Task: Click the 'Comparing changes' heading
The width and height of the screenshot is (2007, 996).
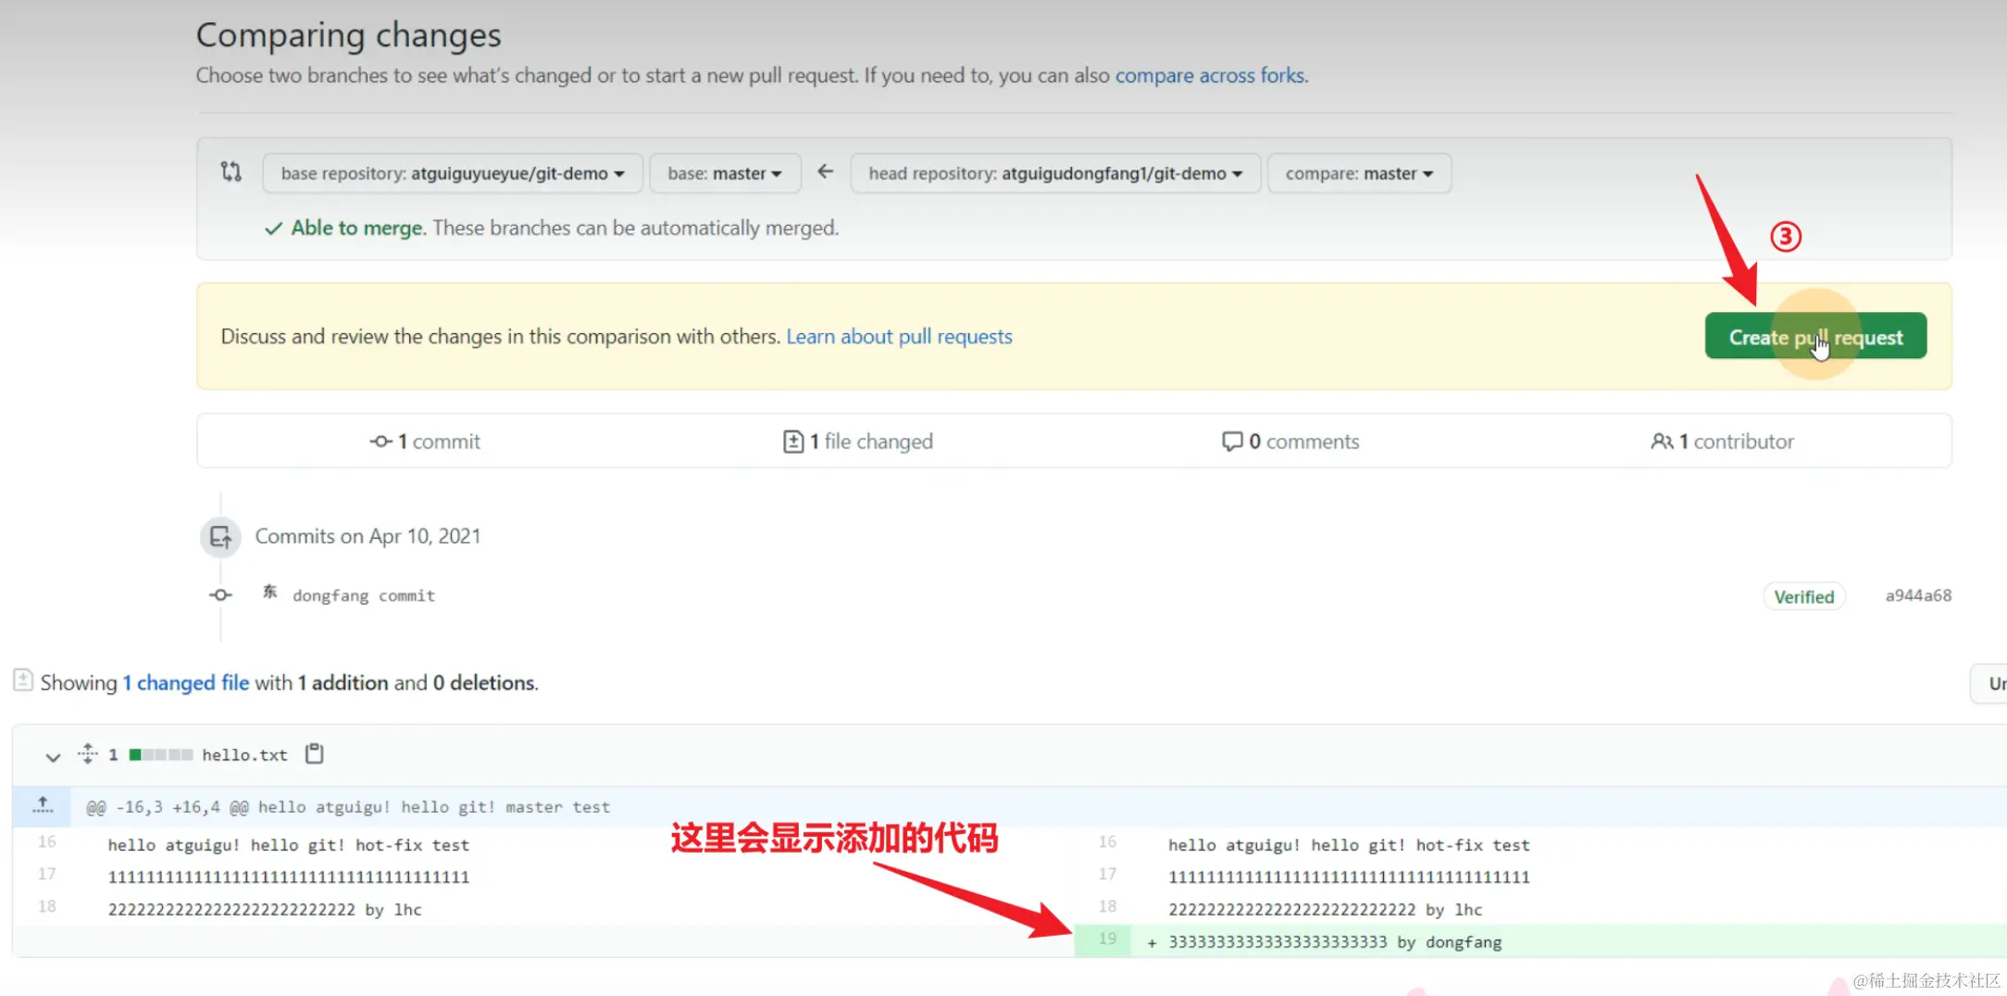Action: pyautogui.click(x=348, y=35)
